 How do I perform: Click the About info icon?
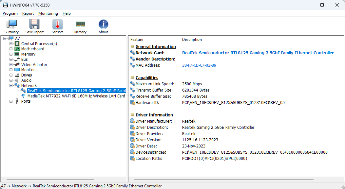[x=103, y=24]
